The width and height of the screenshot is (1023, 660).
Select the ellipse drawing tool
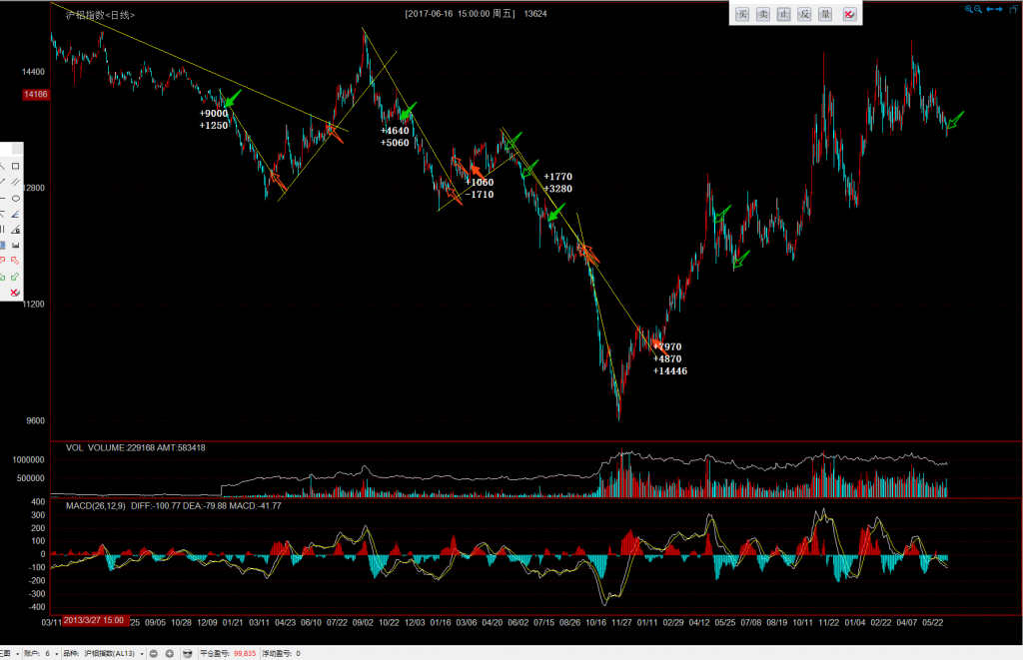point(16,198)
